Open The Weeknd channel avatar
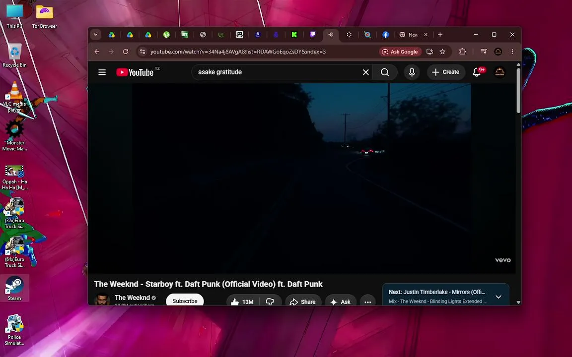This screenshot has height=357, width=572. [x=102, y=300]
